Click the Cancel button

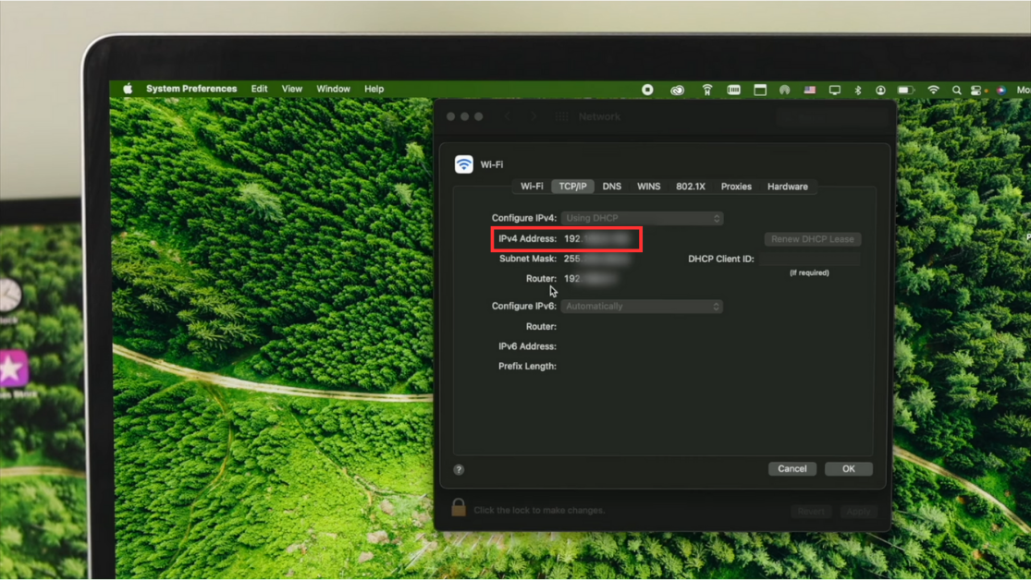(x=792, y=469)
